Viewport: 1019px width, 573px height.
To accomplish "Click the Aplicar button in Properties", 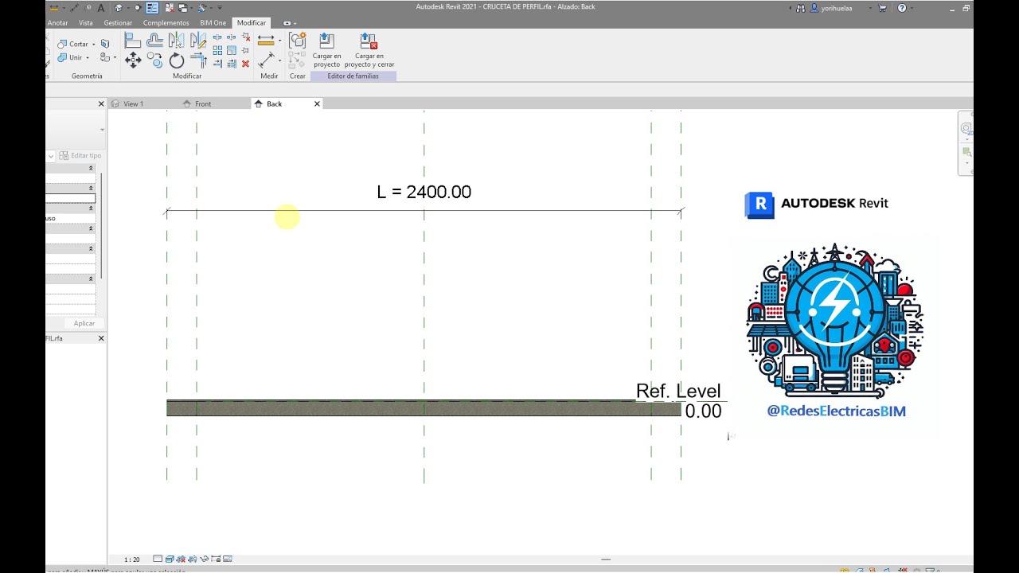I will [84, 323].
